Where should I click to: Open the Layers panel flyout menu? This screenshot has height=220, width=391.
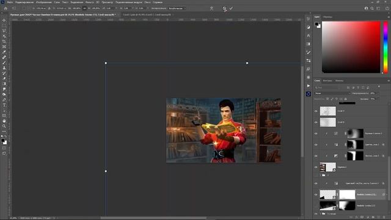[x=389, y=81]
